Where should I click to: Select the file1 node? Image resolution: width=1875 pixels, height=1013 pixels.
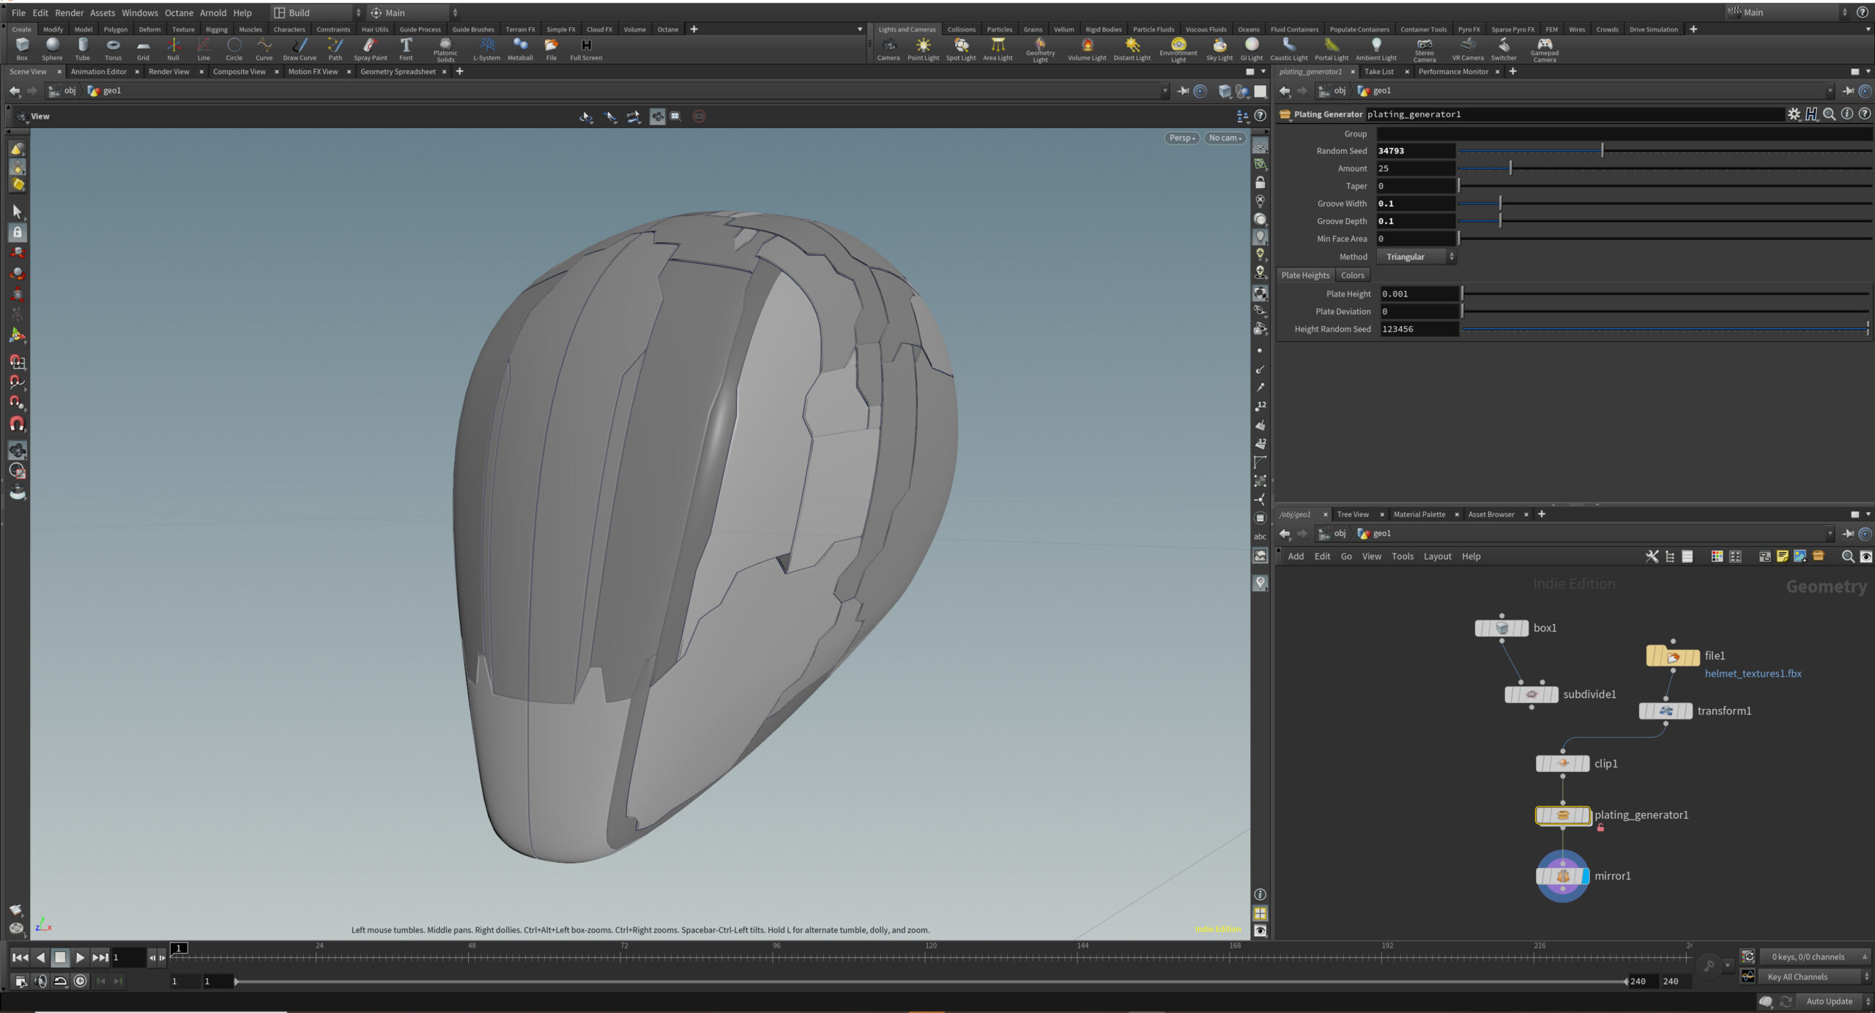[1673, 656]
